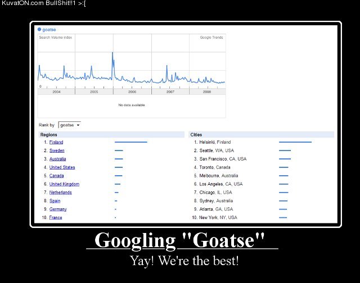Open the Finland region link
The width and height of the screenshot is (360, 283).
(x=56, y=142)
